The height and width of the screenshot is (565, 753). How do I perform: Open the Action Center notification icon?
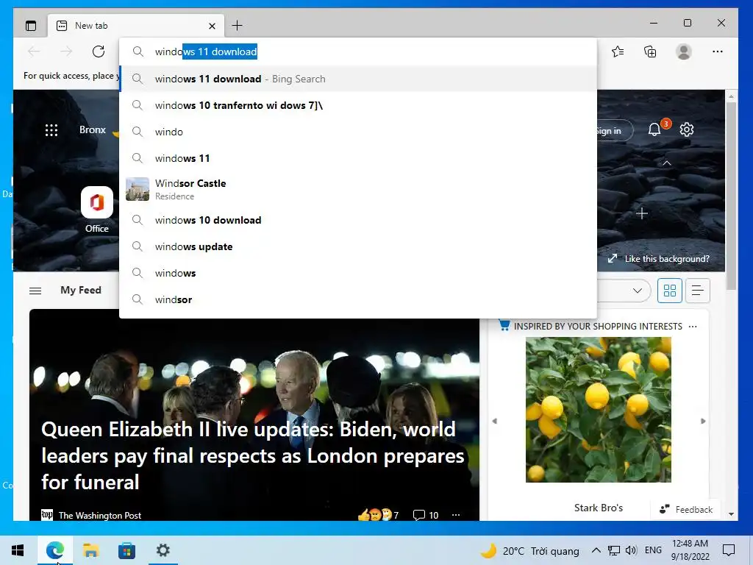coord(729,550)
